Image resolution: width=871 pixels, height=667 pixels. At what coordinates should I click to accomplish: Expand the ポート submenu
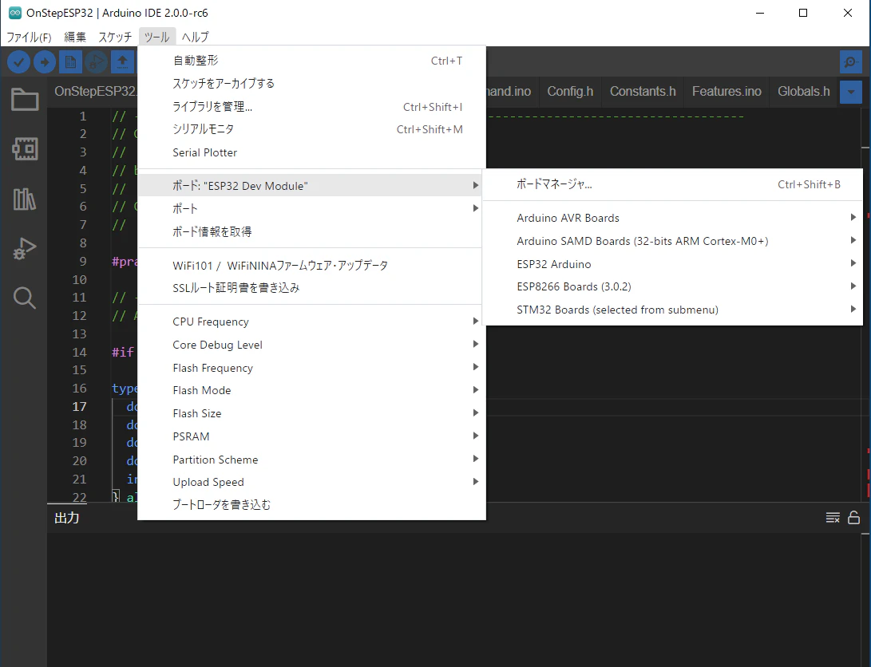(x=311, y=209)
